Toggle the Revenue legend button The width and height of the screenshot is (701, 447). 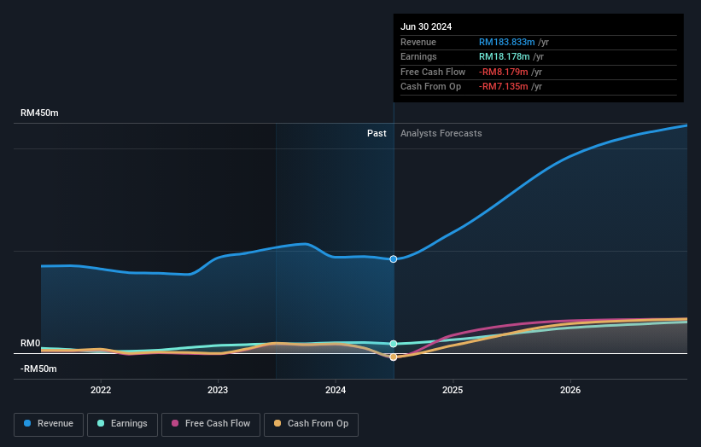pos(49,424)
